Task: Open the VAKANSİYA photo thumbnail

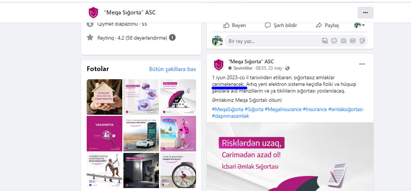Action: 105,134
